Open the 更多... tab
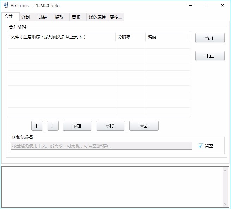This screenshot has width=231, height=209. click(116, 17)
